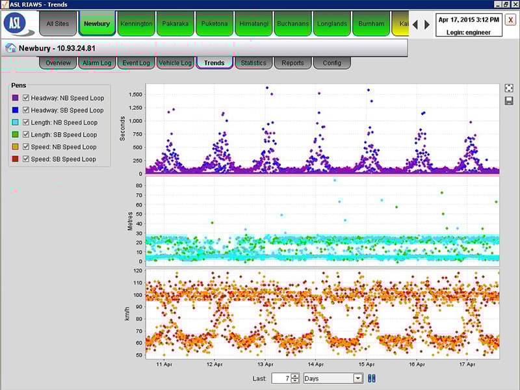Save chart data using floppy icon

point(508,101)
